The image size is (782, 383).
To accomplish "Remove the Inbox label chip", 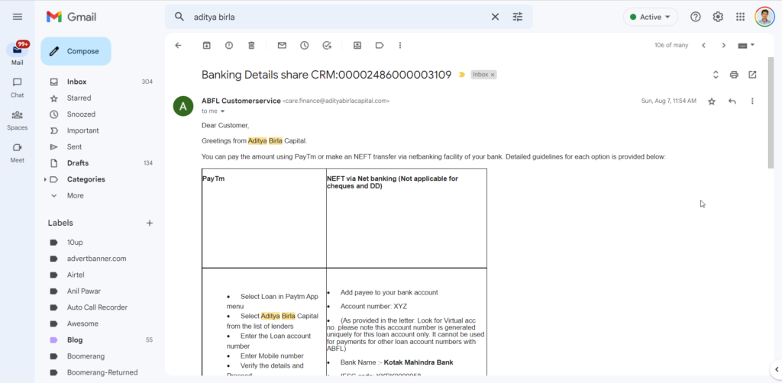I will click(493, 75).
